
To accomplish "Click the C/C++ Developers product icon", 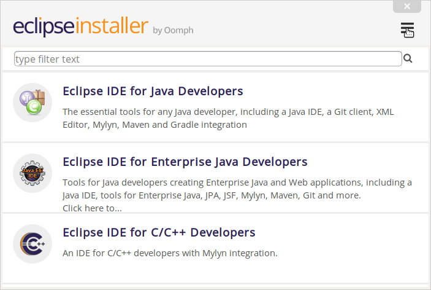I will 32,244.
